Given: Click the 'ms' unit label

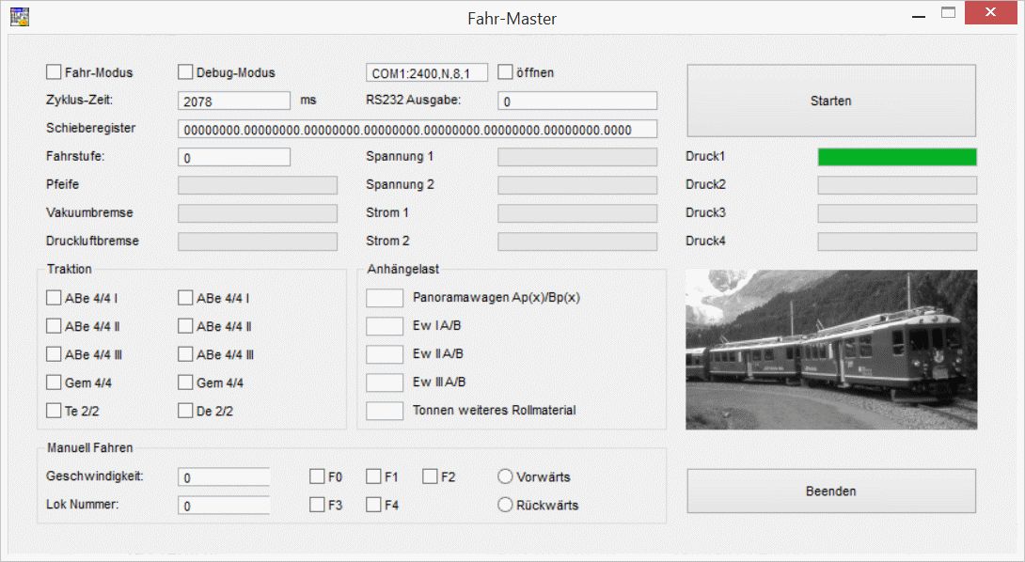Looking at the screenshot, I should 307,100.
